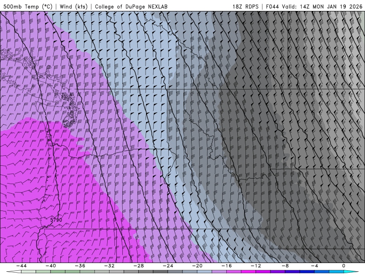Click the -12 color scale label
Screen dimensions: 365x274
[x=256, y=266]
